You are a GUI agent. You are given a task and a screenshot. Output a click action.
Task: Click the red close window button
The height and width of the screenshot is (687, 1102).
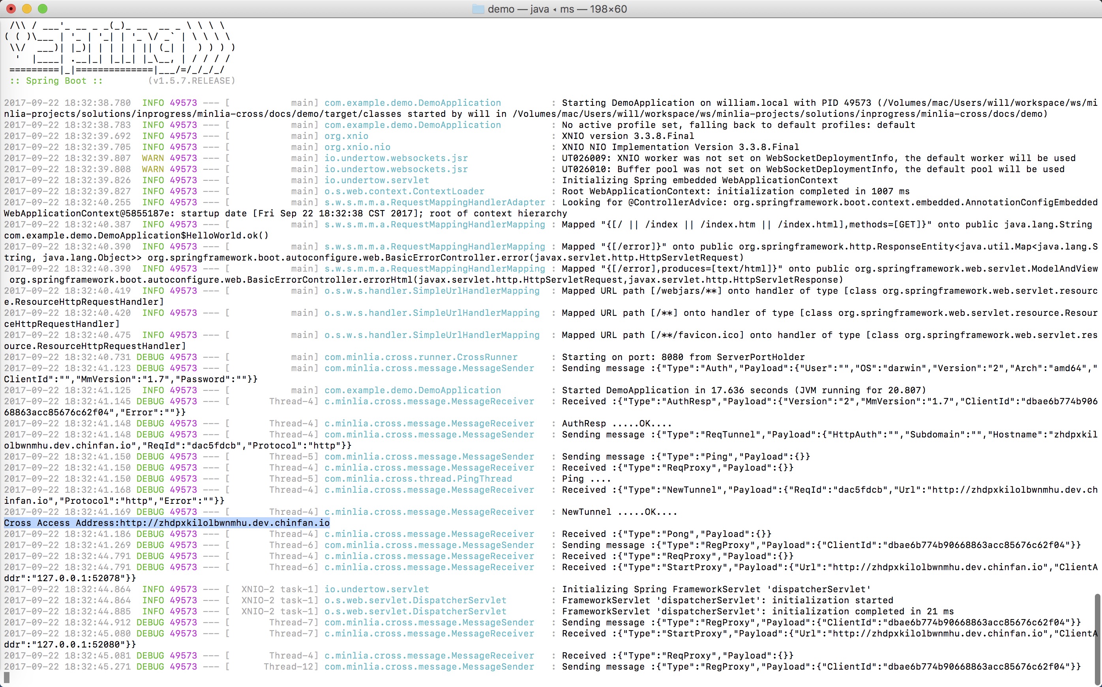pyautogui.click(x=12, y=9)
